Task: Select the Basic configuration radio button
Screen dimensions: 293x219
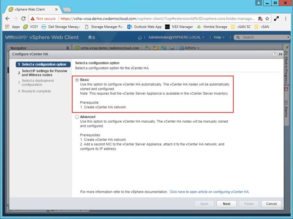Action: coord(77,80)
